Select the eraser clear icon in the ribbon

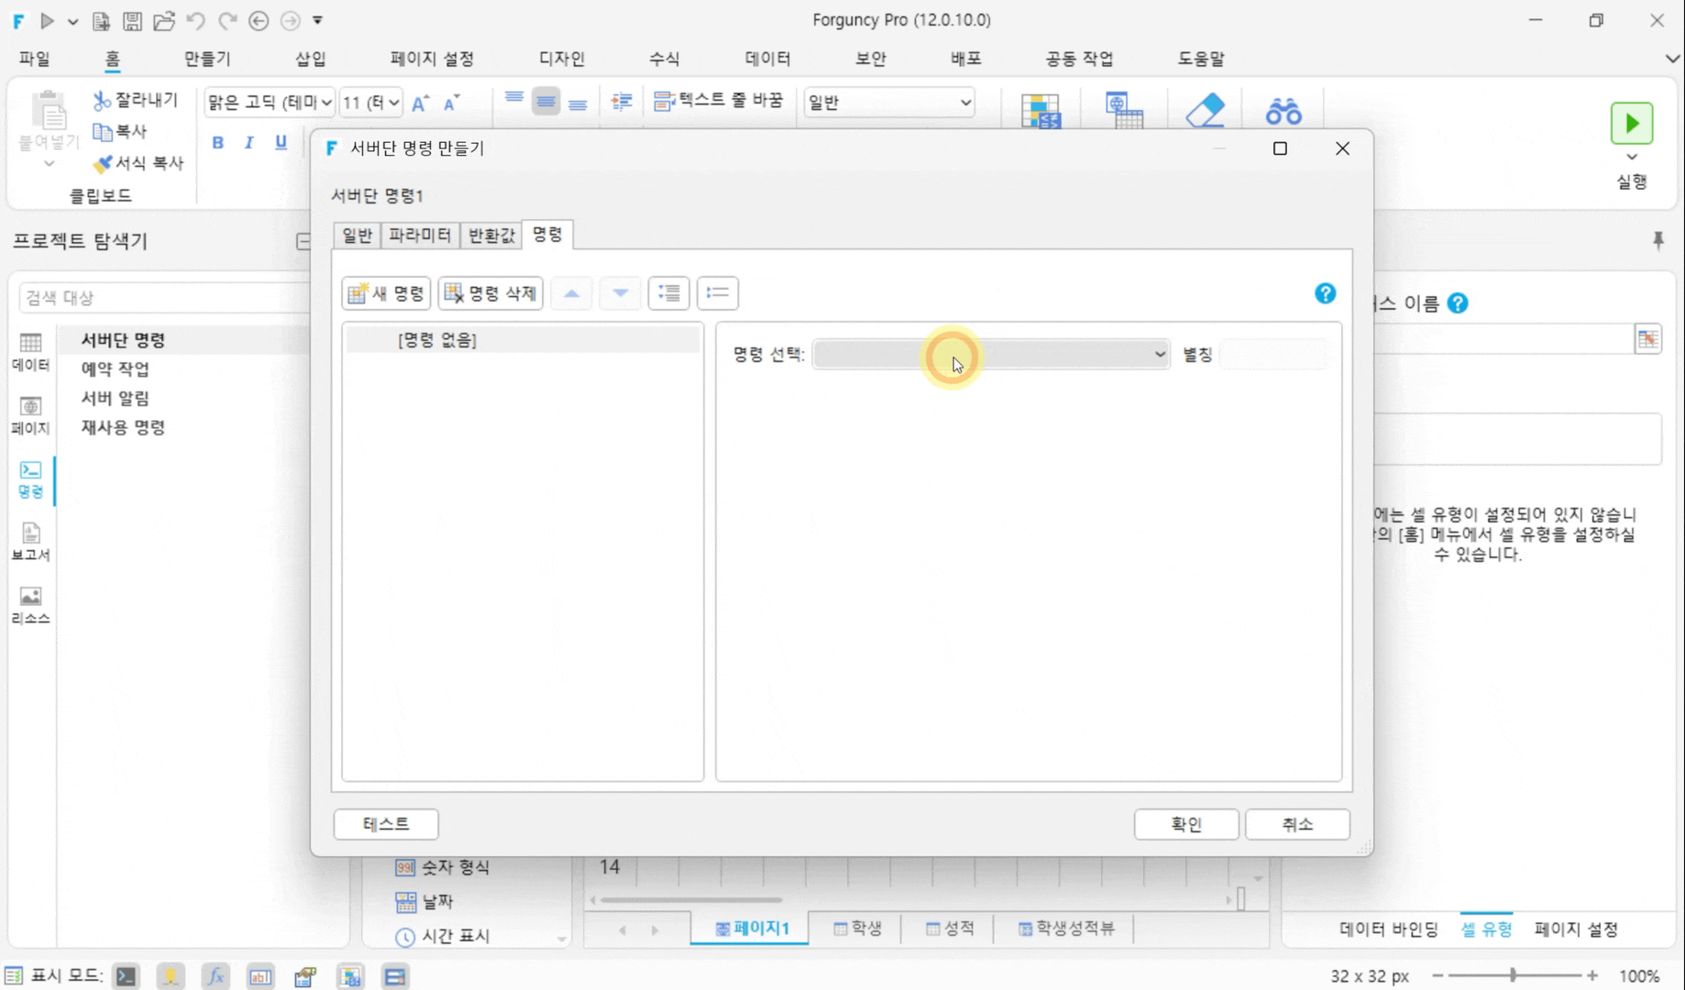1205,111
